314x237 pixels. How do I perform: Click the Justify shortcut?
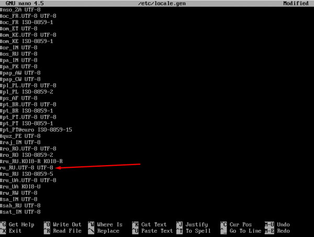[192, 224]
